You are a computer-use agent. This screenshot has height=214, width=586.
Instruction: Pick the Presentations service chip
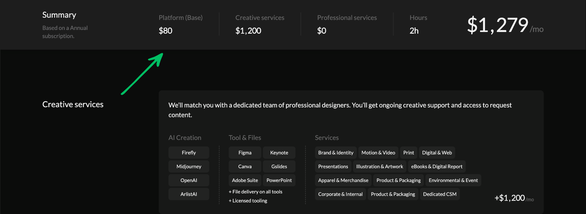pyautogui.click(x=333, y=166)
